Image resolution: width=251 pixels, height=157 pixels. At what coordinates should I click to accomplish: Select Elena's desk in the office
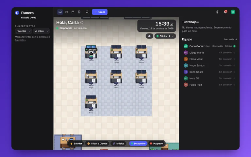click(x=141, y=53)
